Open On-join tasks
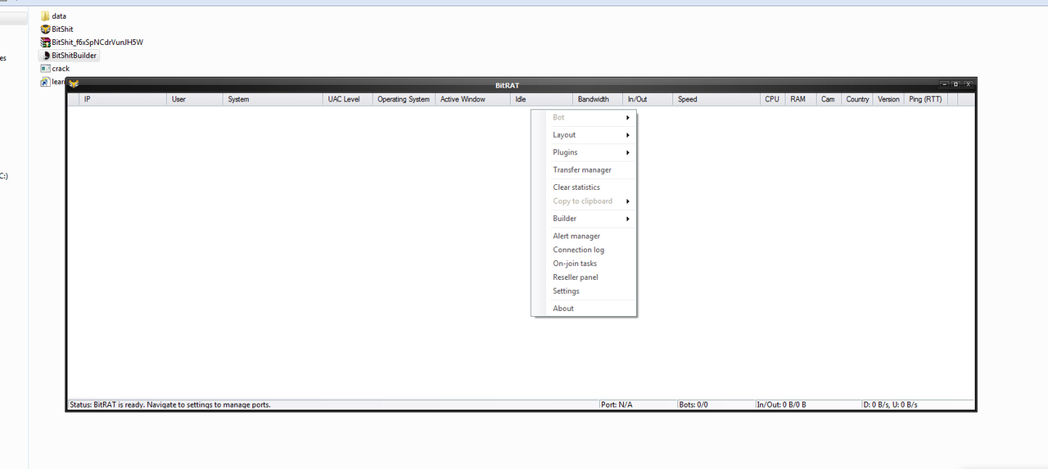Image resolution: width=1048 pixels, height=469 pixels. (584, 264)
